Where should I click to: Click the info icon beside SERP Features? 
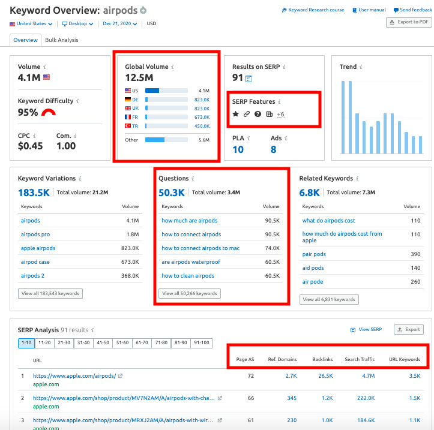pyautogui.click(x=279, y=102)
